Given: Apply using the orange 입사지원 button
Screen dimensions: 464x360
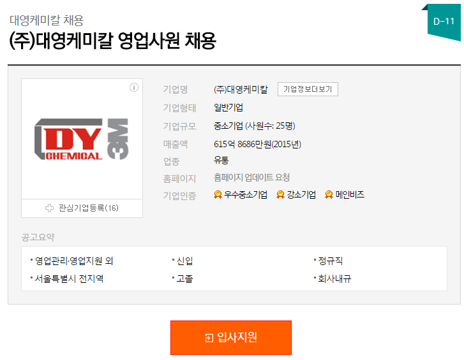Looking at the screenshot, I should coord(231,338).
